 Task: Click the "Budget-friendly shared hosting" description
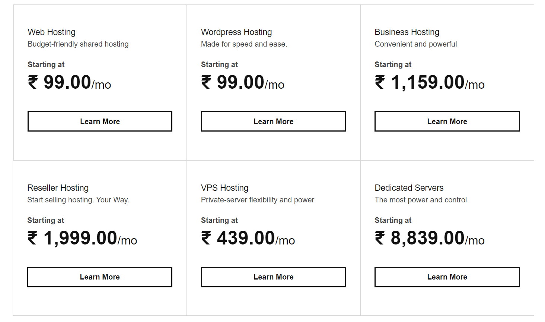pos(78,44)
